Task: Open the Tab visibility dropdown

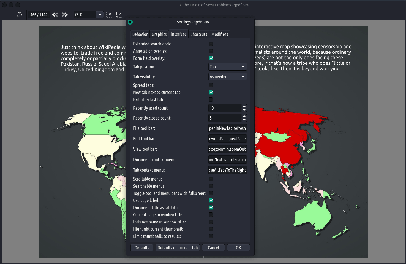Action: click(x=227, y=77)
